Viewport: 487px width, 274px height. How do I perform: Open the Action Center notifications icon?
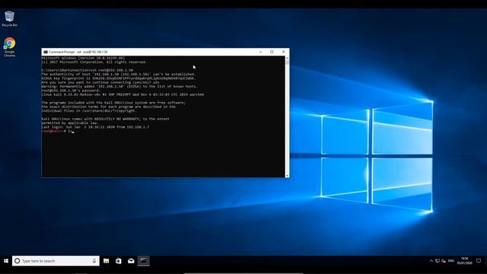coord(479,261)
